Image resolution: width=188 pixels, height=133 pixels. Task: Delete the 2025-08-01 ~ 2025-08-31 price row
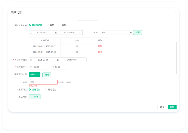pyautogui.click(x=100, y=46)
